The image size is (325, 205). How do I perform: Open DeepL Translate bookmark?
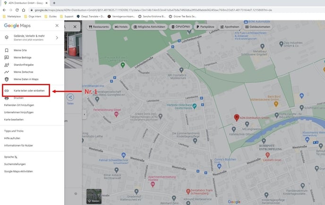click(x=91, y=16)
